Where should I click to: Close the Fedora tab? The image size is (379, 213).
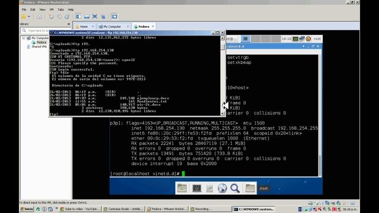(x=153, y=26)
